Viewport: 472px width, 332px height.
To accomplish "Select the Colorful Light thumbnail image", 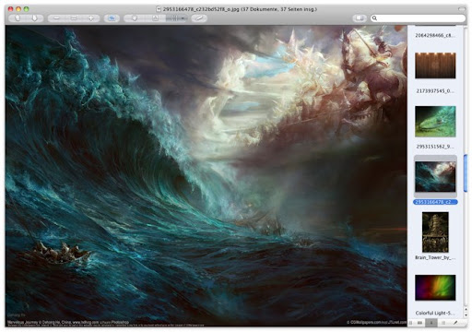I will point(435,288).
